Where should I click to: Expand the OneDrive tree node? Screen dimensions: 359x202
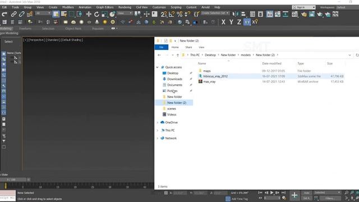[x=157, y=122]
